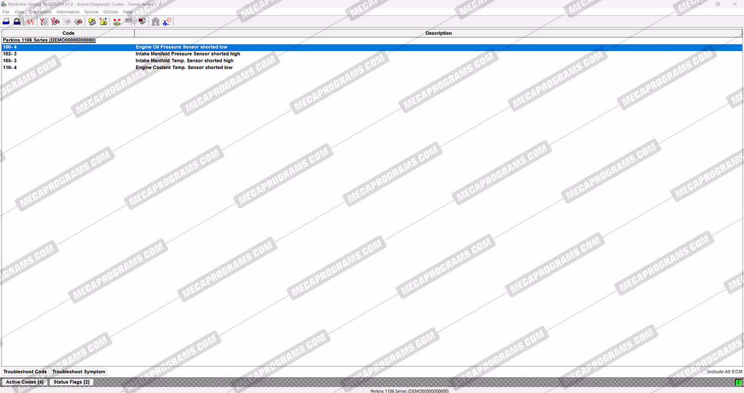Open the Status Tool waveform icon
The height and width of the screenshot is (393, 744).
pos(30,22)
